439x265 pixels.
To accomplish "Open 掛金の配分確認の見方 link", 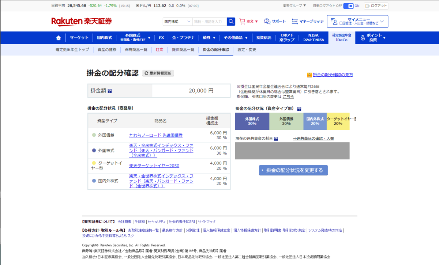I will click(x=333, y=75).
